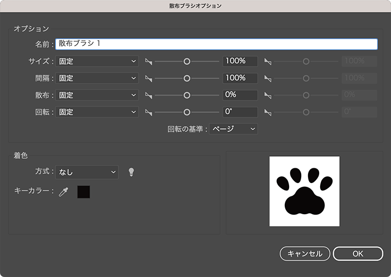Click the 間隔 100% value field
Screen dimensions: 391x277
pos(240,78)
